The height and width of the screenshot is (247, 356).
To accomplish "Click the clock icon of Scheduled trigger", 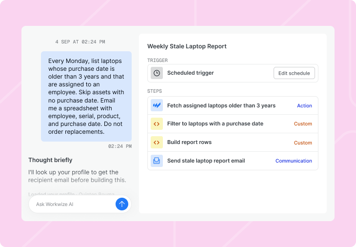I will pyautogui.click(x=157, y=73).
